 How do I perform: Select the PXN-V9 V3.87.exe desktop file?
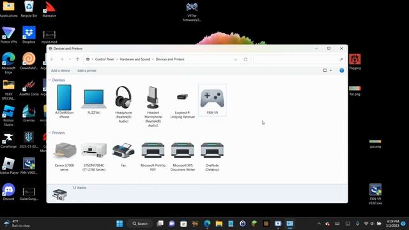[375, 194]
